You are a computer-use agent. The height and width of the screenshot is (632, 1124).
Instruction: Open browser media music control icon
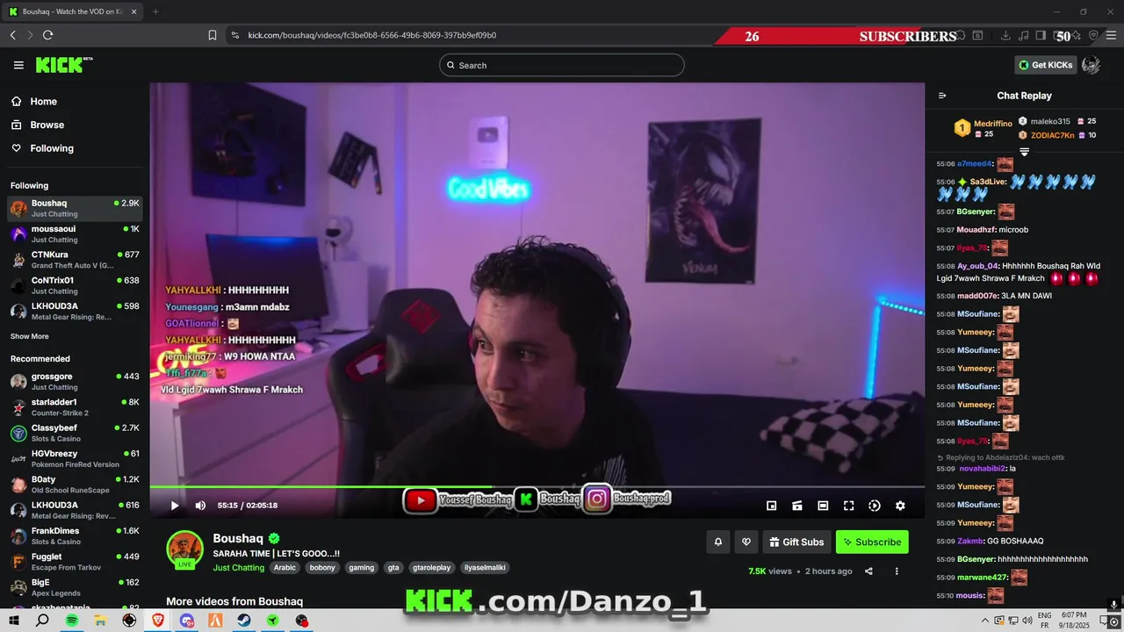point(1023,35)
